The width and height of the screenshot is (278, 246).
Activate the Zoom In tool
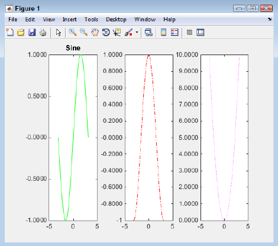[73, 33]
